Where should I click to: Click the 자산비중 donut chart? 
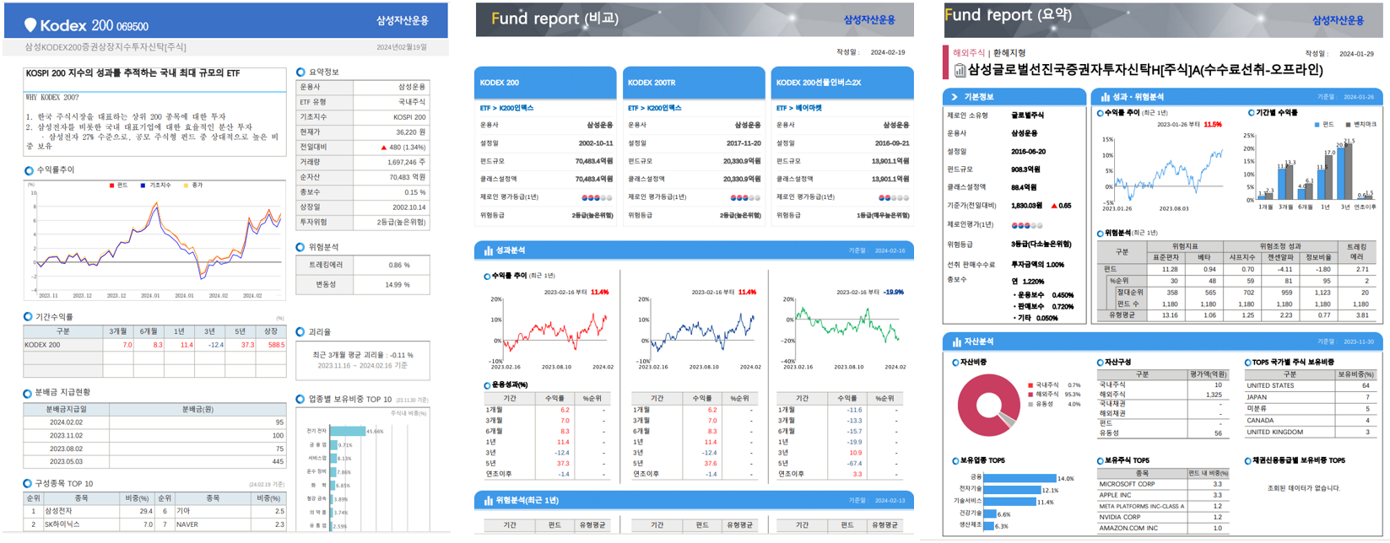point(987,406)
